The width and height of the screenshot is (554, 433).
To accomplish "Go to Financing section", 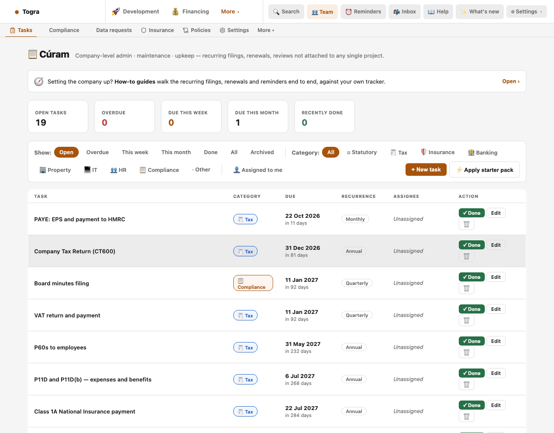I will tap(190, 12).
